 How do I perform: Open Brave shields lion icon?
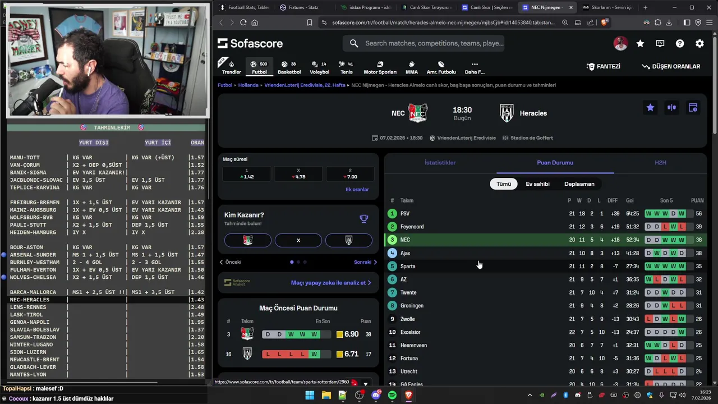tap(604, 22)
